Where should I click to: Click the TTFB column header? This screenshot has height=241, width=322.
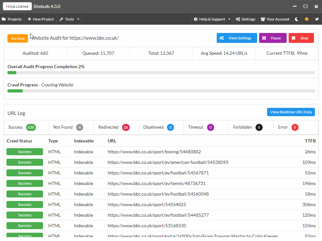[x=310, y=141]
